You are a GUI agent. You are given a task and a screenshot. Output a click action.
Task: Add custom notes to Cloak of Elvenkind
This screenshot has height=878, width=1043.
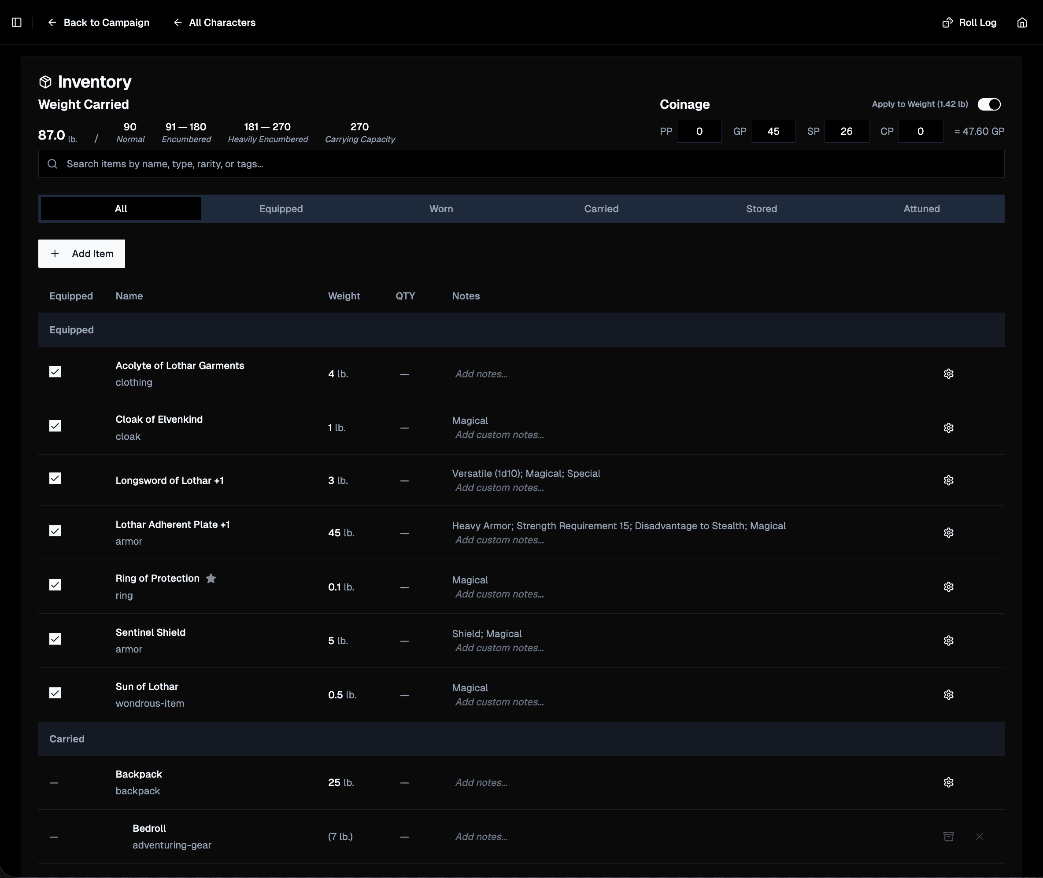499,435
